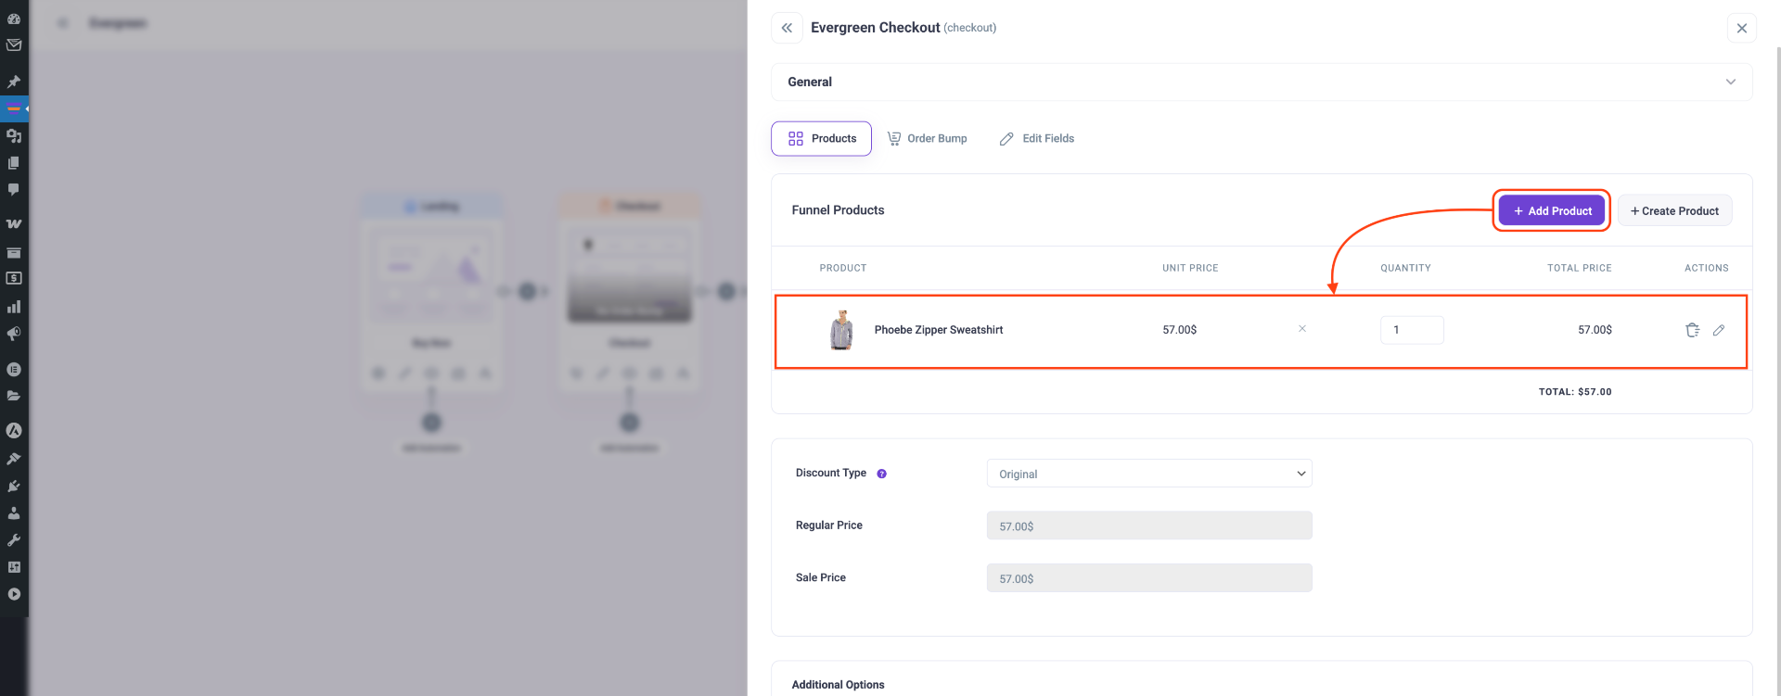Viewport: 1781px width, 696px height.
Task: Click the Discount Type label
Action: pyautogui.click(x=830, y=473)
